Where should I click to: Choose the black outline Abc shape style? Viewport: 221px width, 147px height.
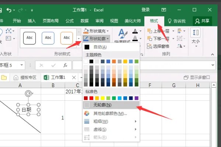(29, 38)
